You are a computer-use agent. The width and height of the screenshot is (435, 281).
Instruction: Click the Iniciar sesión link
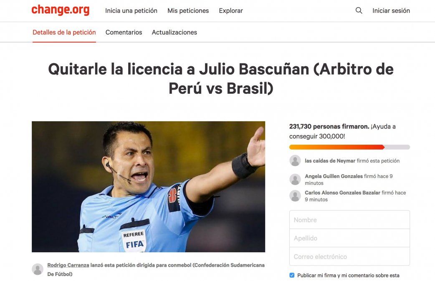[x=391, y=11]
